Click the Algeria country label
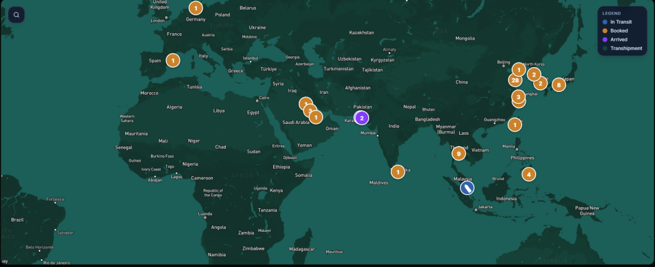 [174, 107]
